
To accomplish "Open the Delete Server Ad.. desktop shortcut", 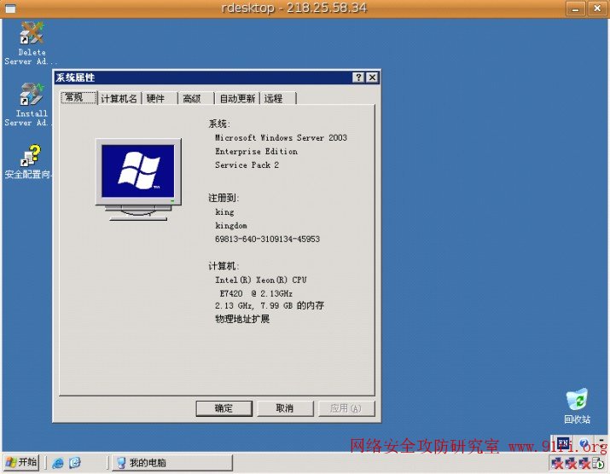I will pos(31,43).
